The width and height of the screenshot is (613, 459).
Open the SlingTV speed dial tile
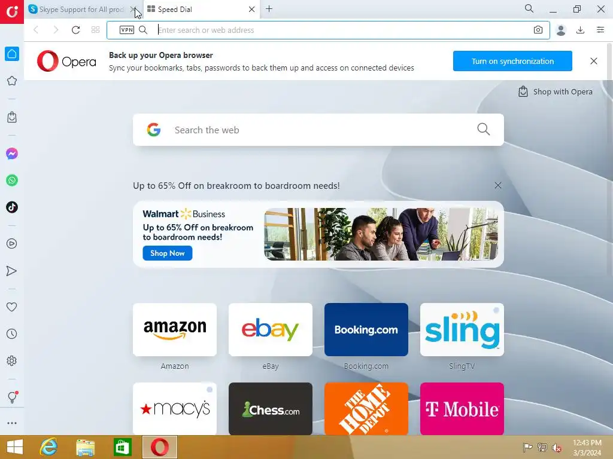(462, 330)
